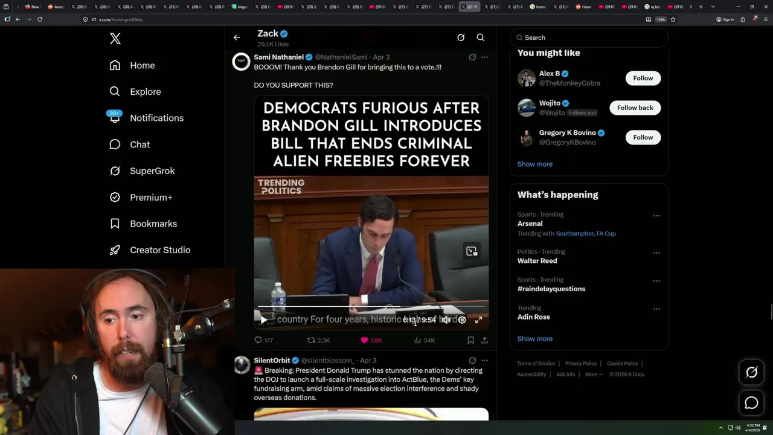The image size is (773, 435).
Task: Open Southampton trending link
Action: (x=573, y=233)
